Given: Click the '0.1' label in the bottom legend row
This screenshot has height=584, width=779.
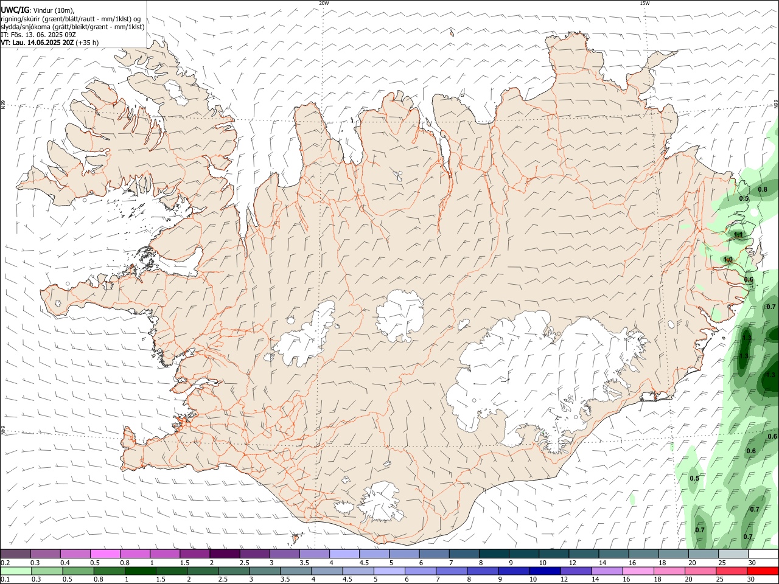Looking at the screenshot, I should click(5, 580).
